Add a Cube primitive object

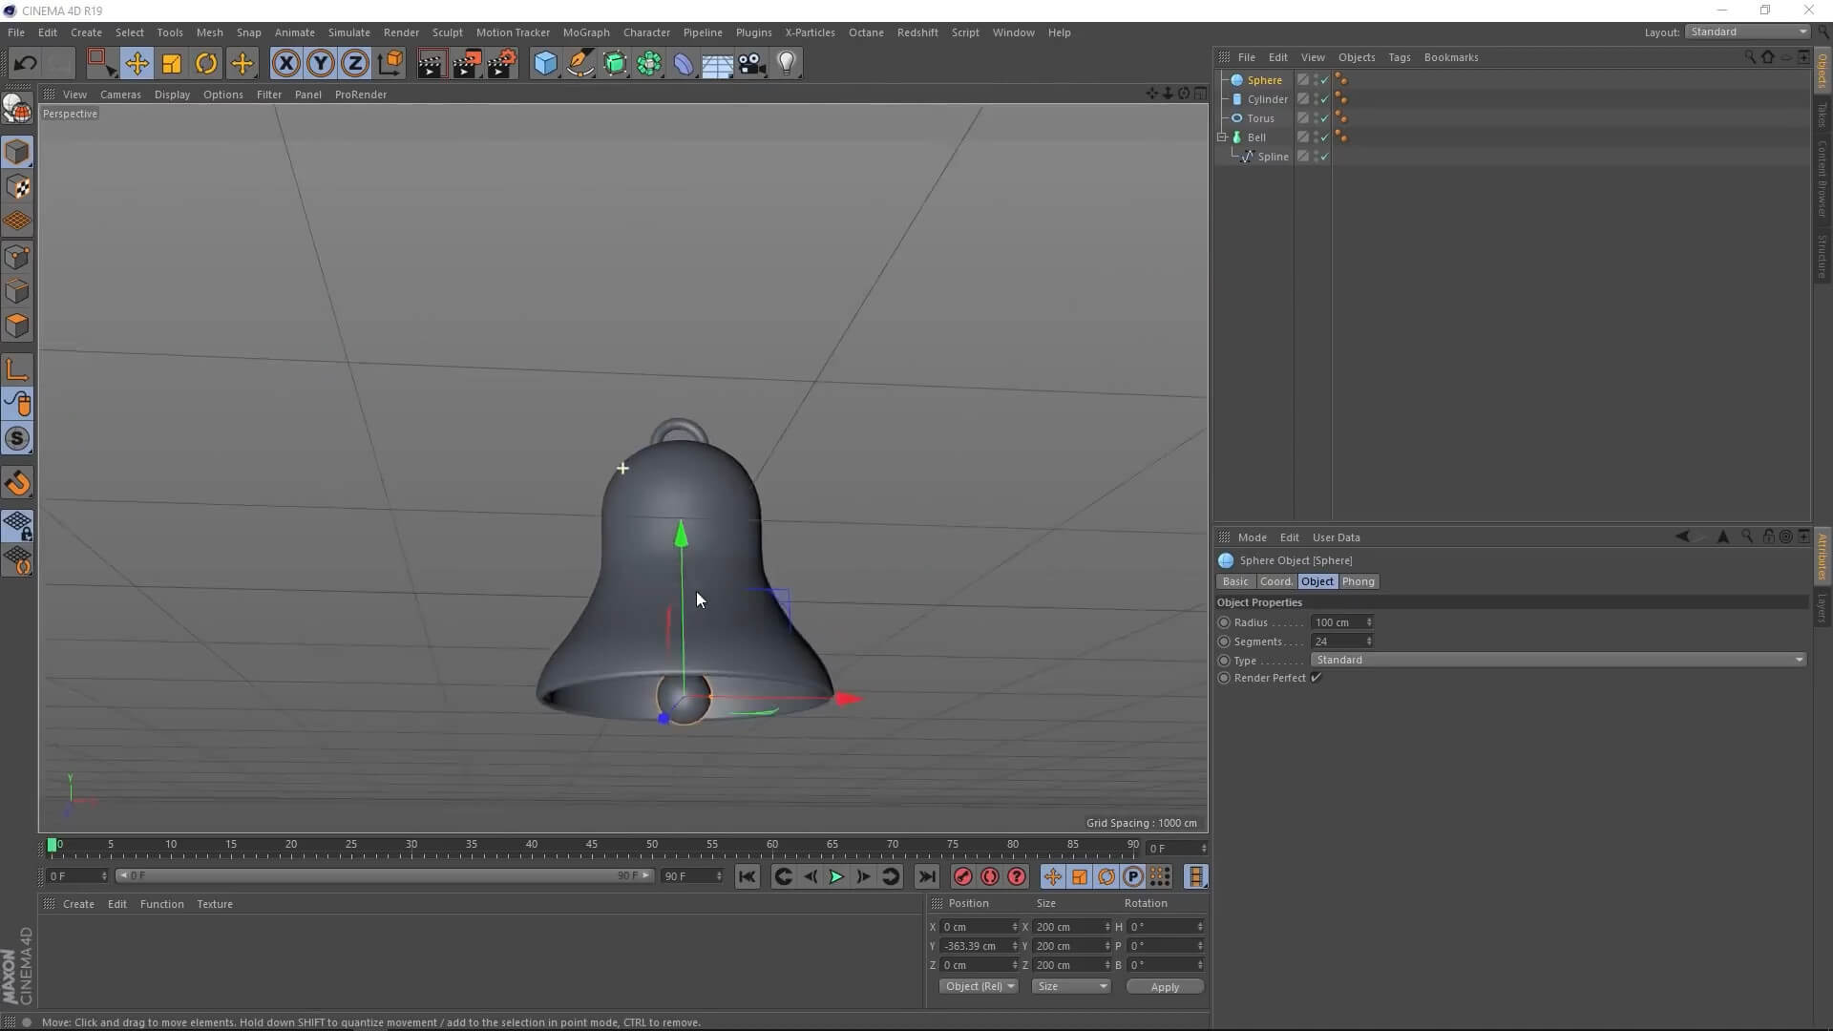coord(545,64)
